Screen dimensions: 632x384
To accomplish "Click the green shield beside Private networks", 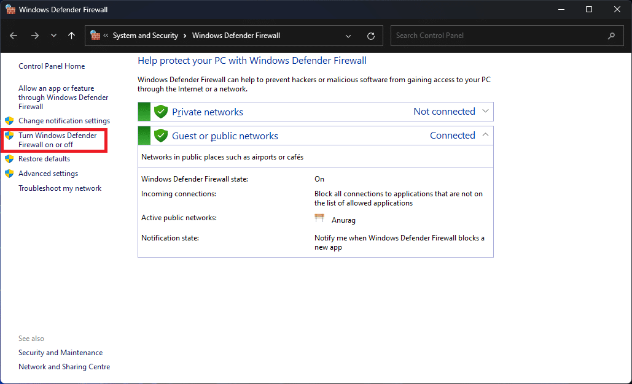I will [x=160, y=111].
